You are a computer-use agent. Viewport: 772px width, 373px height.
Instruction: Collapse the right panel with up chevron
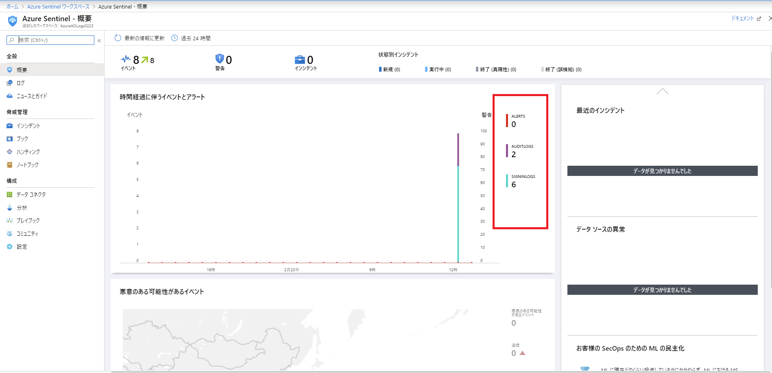(x=662, y=91)
